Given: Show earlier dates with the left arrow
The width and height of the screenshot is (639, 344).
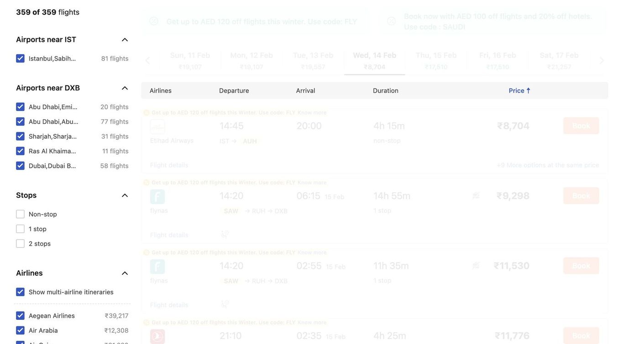Looking at the screenshot, I should pos(147,60).
